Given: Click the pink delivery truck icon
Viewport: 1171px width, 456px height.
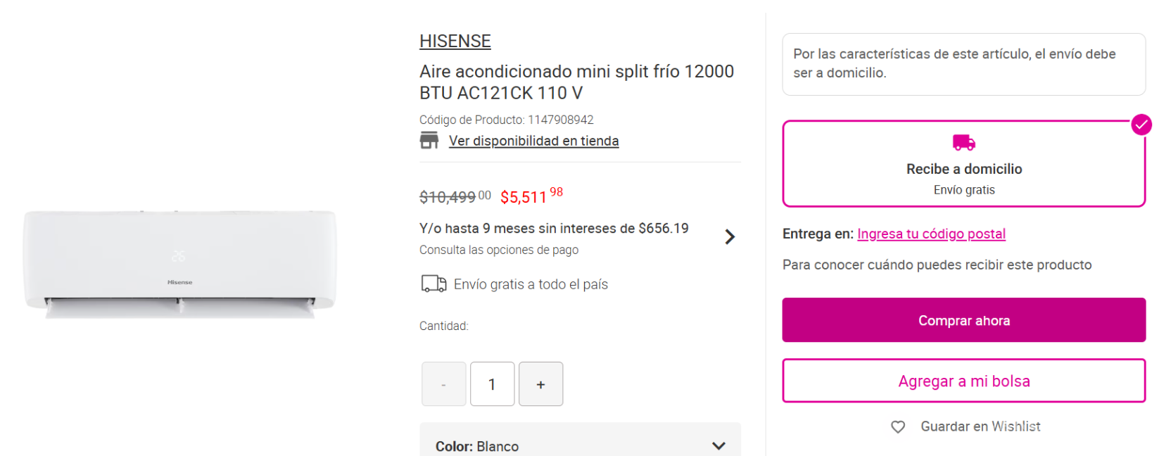Looking at the screenshot, I should [x=963, y=143].
